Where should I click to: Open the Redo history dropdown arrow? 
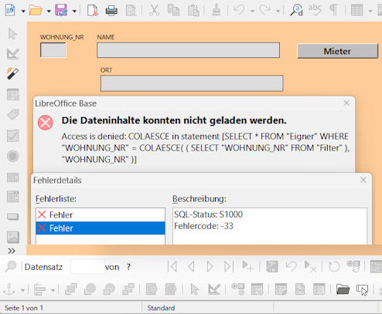(278, 11)
